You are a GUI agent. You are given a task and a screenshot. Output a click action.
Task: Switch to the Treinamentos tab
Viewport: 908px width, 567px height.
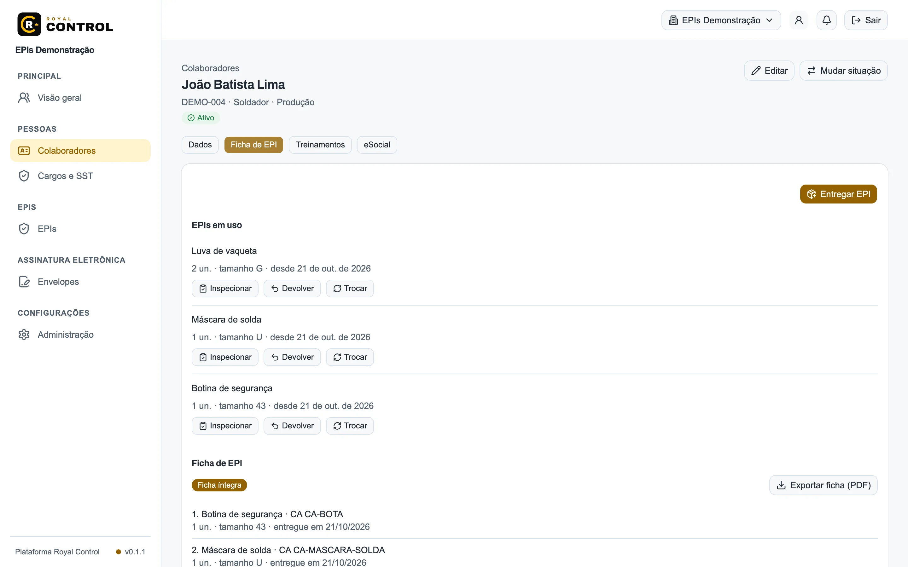(x=320, y=145)
